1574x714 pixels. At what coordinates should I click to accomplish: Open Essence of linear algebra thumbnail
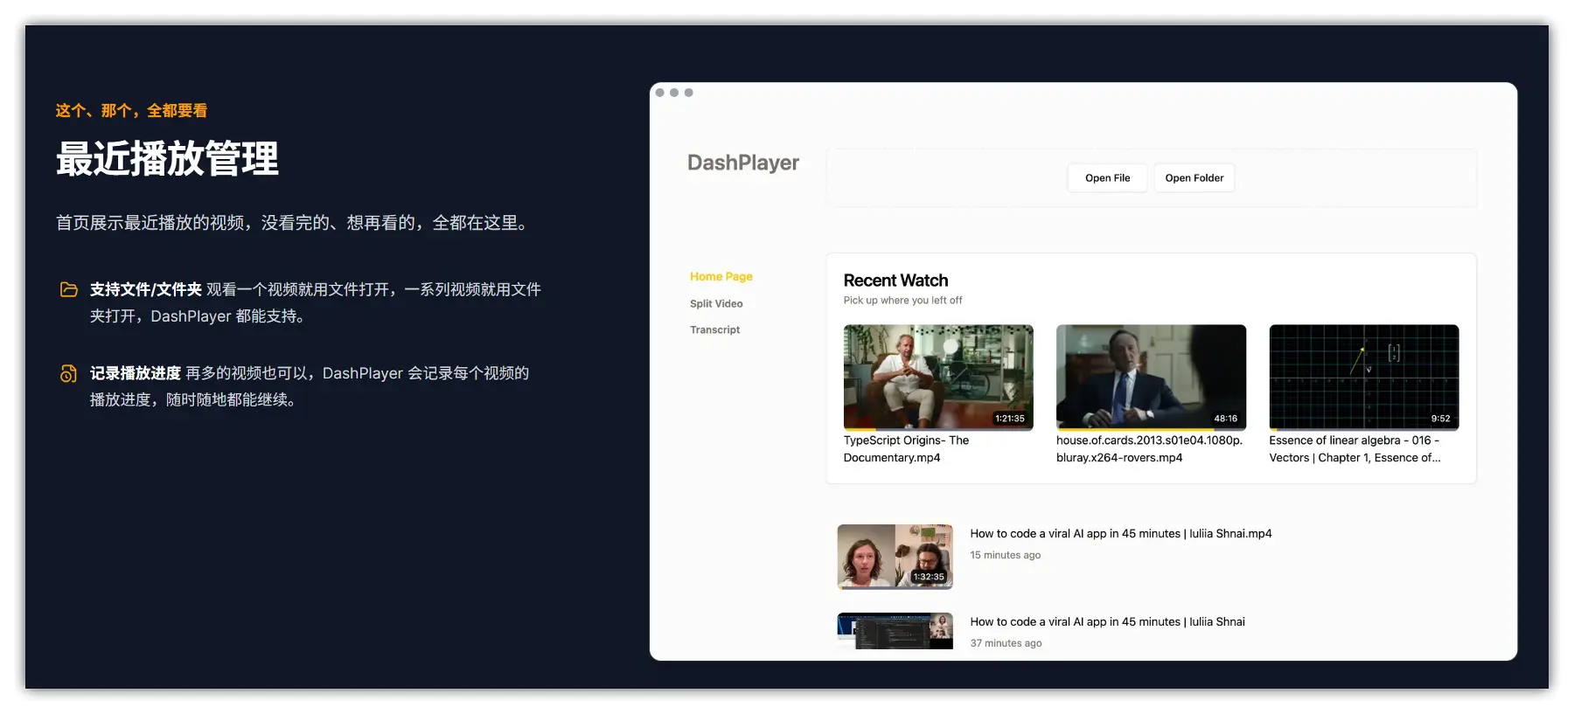1364,378
